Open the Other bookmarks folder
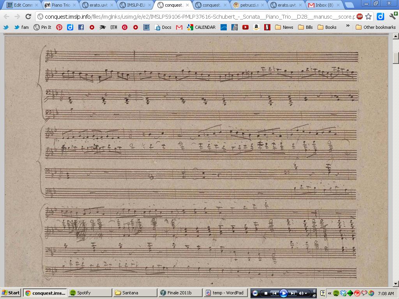The height and width of the screenshot is (299, 399). click(x=376, y=27)
